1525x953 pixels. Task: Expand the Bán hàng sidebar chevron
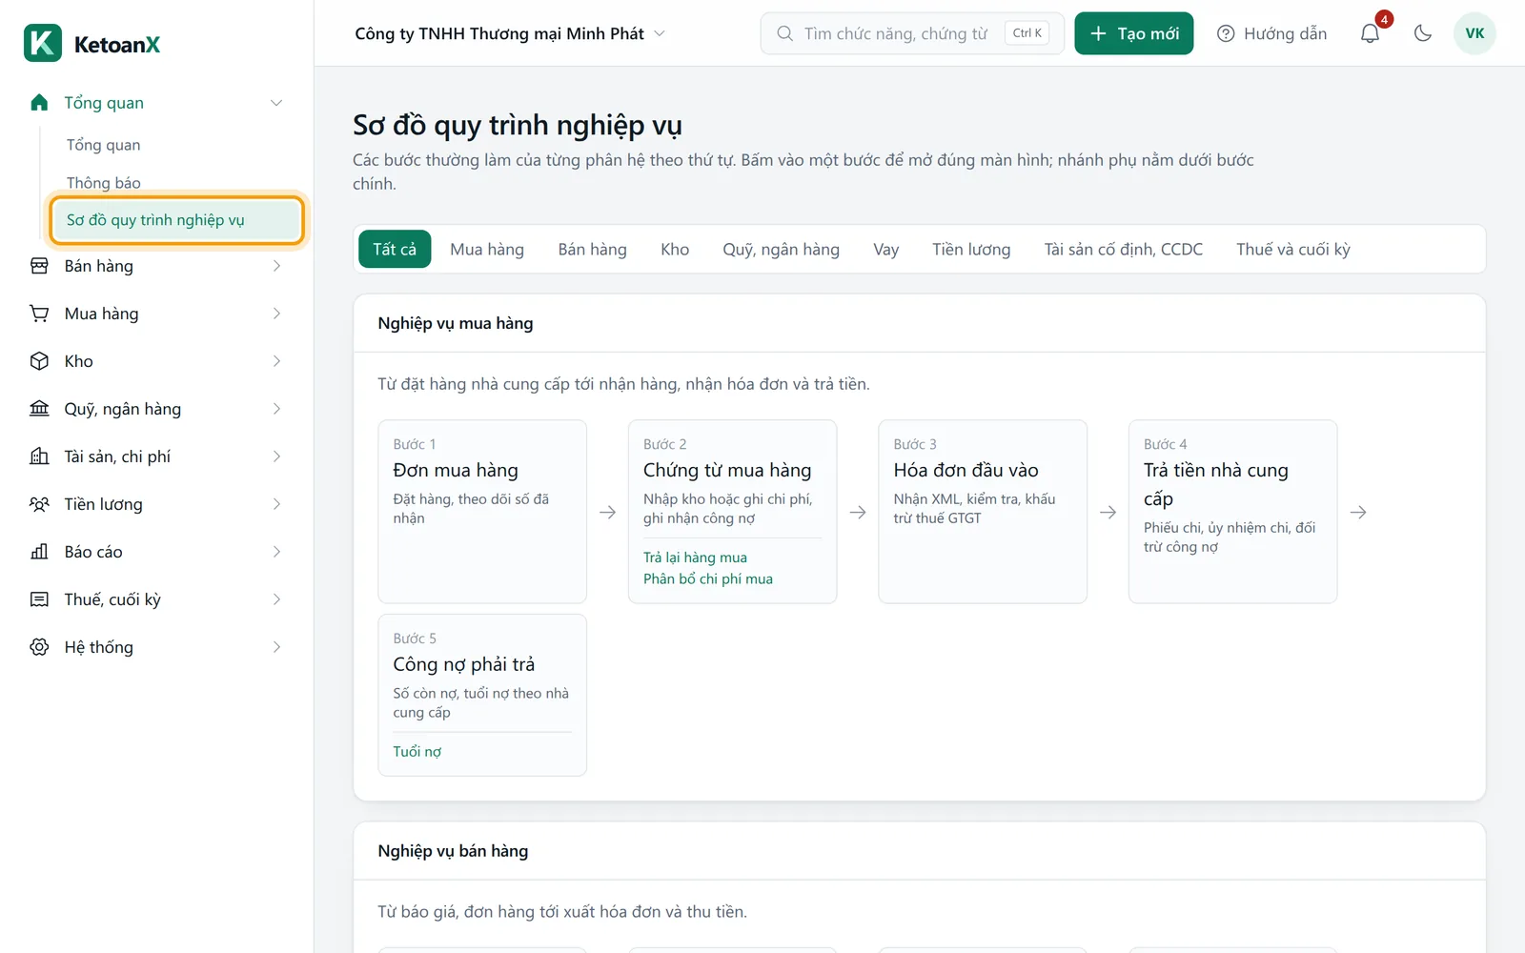pyautogui.click(x=276, y=266)
